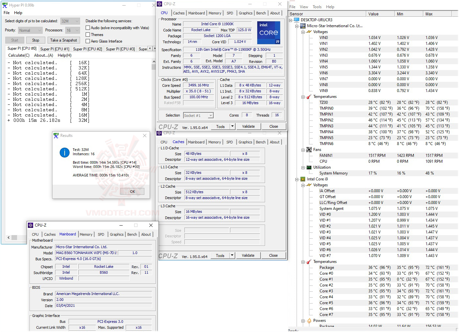Open Tools dropdown arrow in CPU-Z Caches window
The image size is (459, 332).
232,255
